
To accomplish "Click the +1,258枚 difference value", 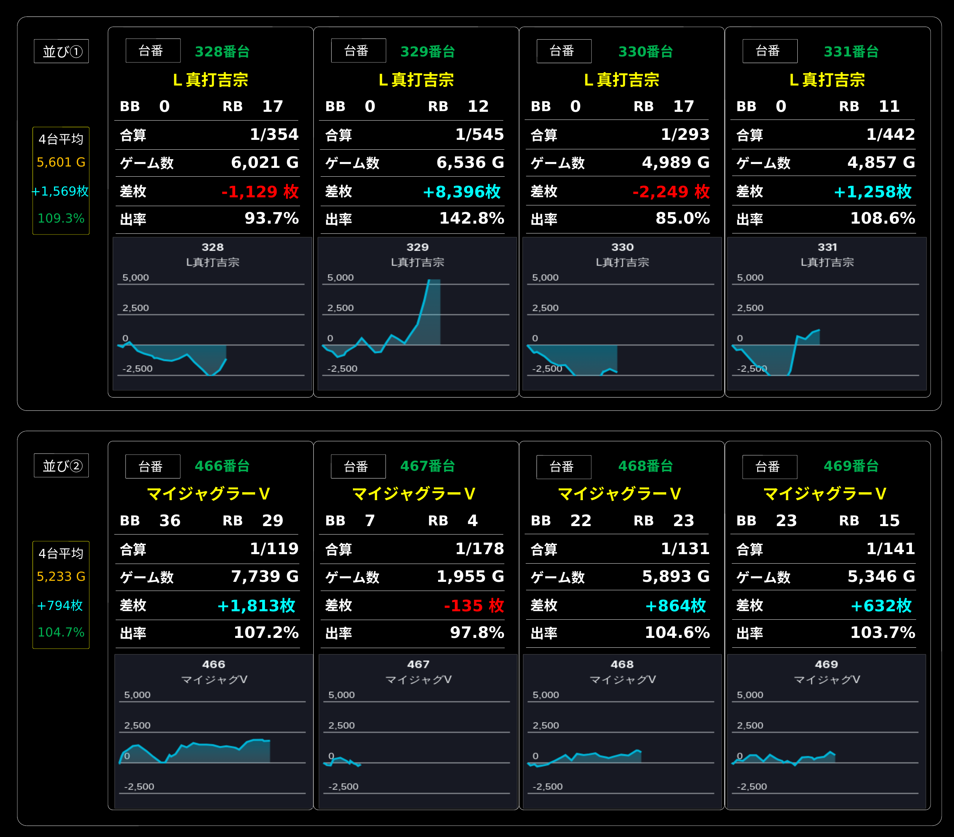I will [873, 191].
